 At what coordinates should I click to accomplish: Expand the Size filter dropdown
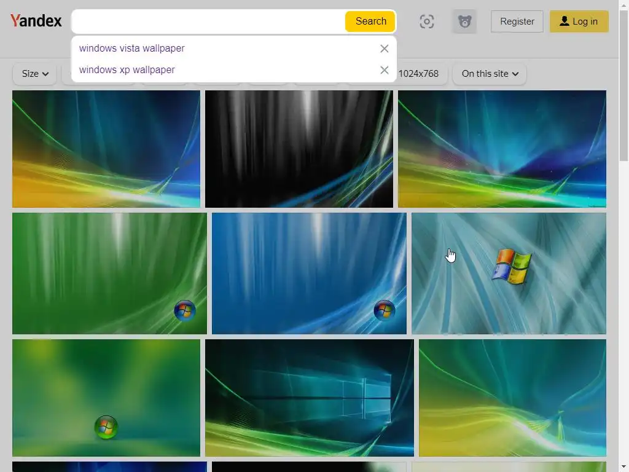click(x=35, y=74)
